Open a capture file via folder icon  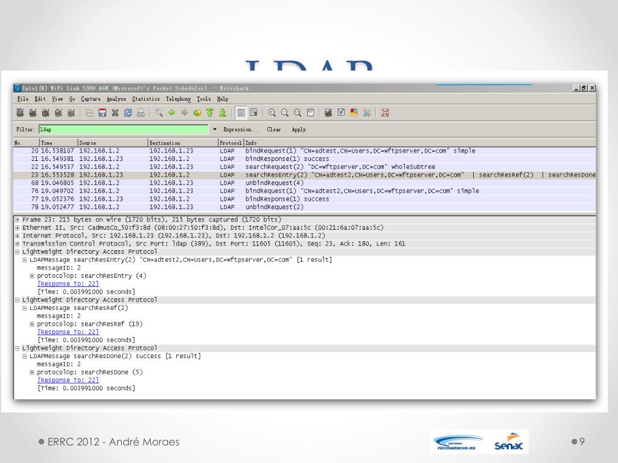[x=89, y=113]
